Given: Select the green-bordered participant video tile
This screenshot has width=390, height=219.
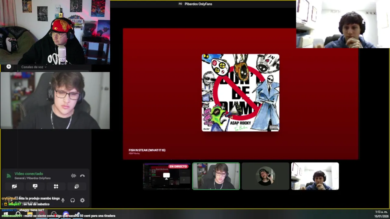Looking at the screenshot, I should coord(216,176).
